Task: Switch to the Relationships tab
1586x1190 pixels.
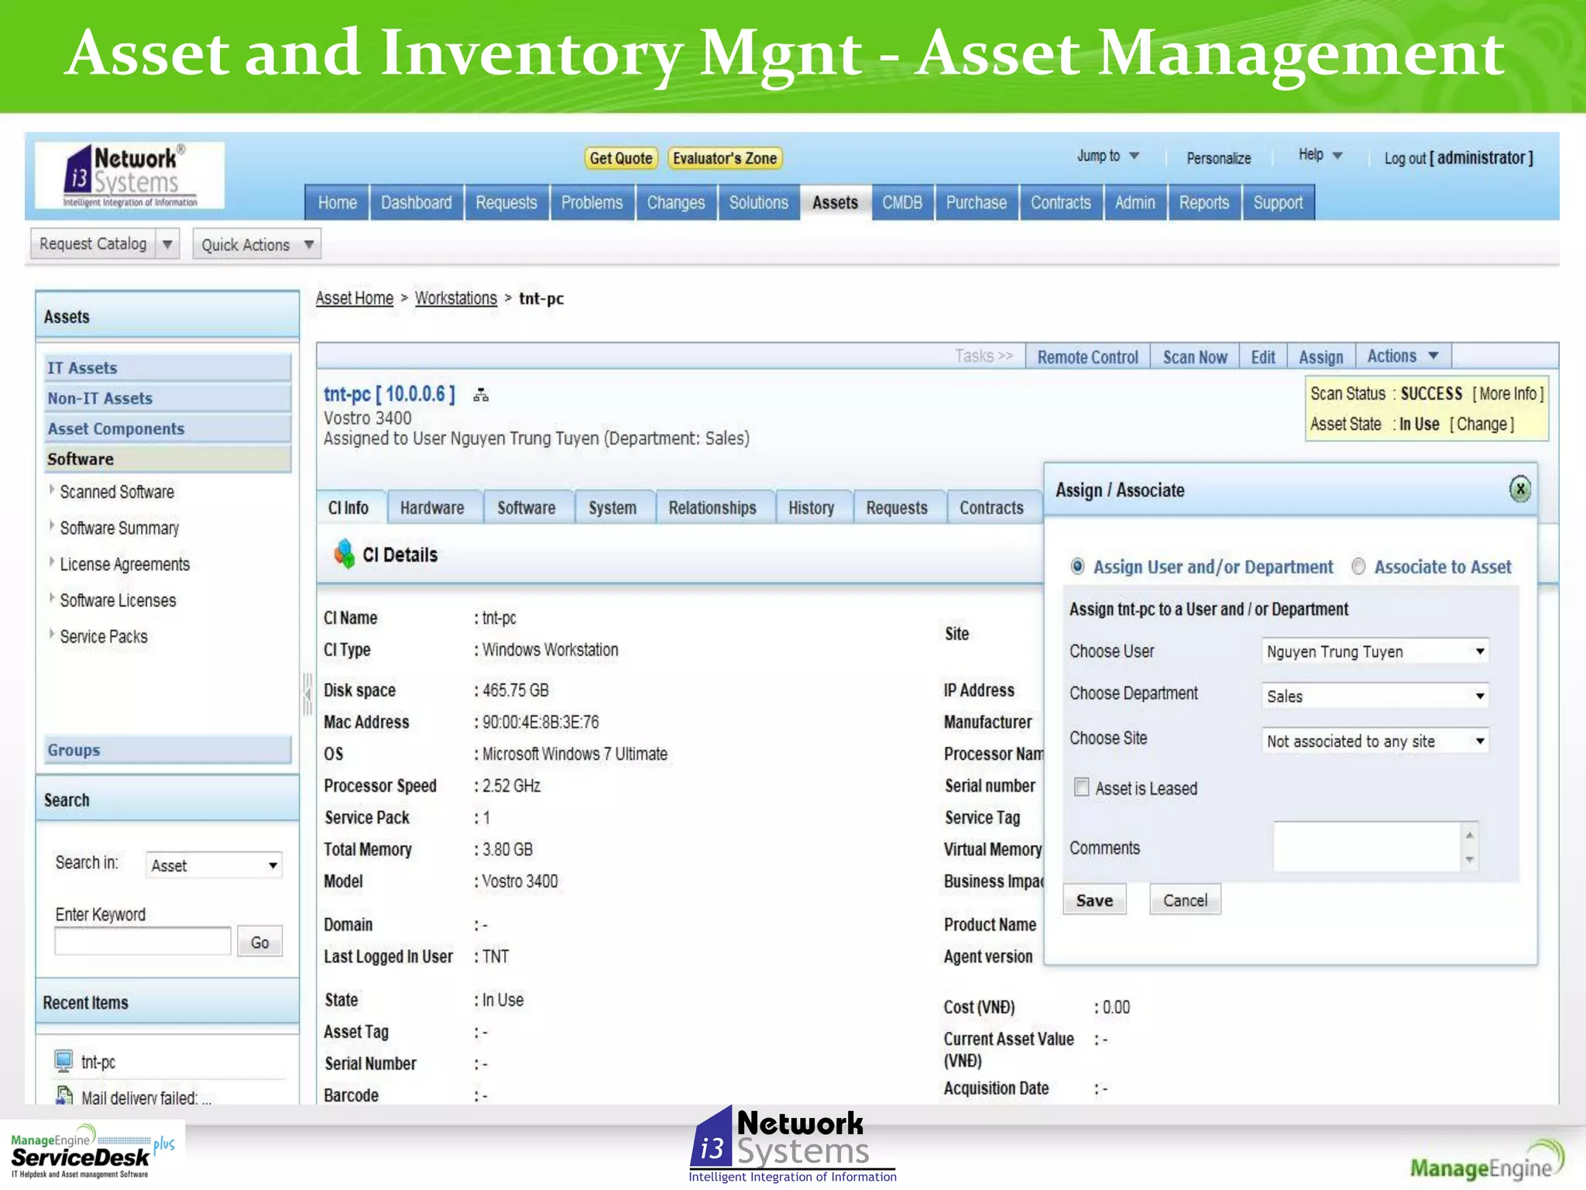Action: pos(712,508)
